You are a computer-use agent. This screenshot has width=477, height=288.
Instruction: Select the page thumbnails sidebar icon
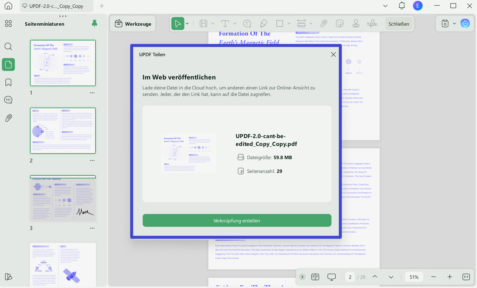8,65
